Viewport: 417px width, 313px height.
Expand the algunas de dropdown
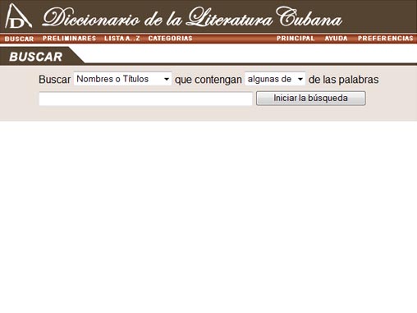point(275,79)
